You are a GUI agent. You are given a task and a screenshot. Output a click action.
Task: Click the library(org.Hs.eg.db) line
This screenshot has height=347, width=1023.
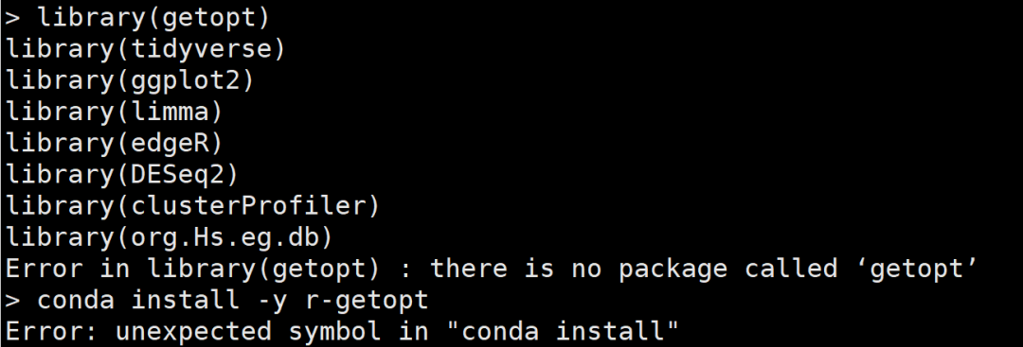169,237
